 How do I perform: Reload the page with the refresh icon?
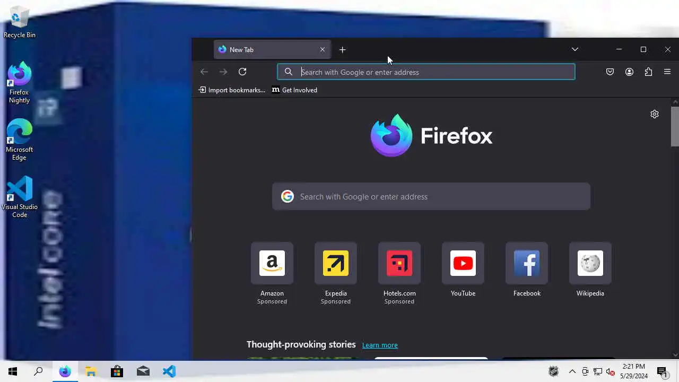[x=242, y=72]
